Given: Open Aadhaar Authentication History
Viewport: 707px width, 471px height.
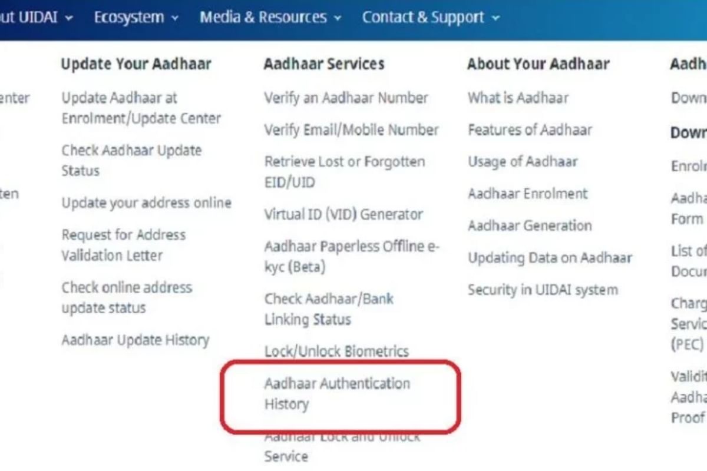Looking at the screenshot, I should tap(337, 393).
